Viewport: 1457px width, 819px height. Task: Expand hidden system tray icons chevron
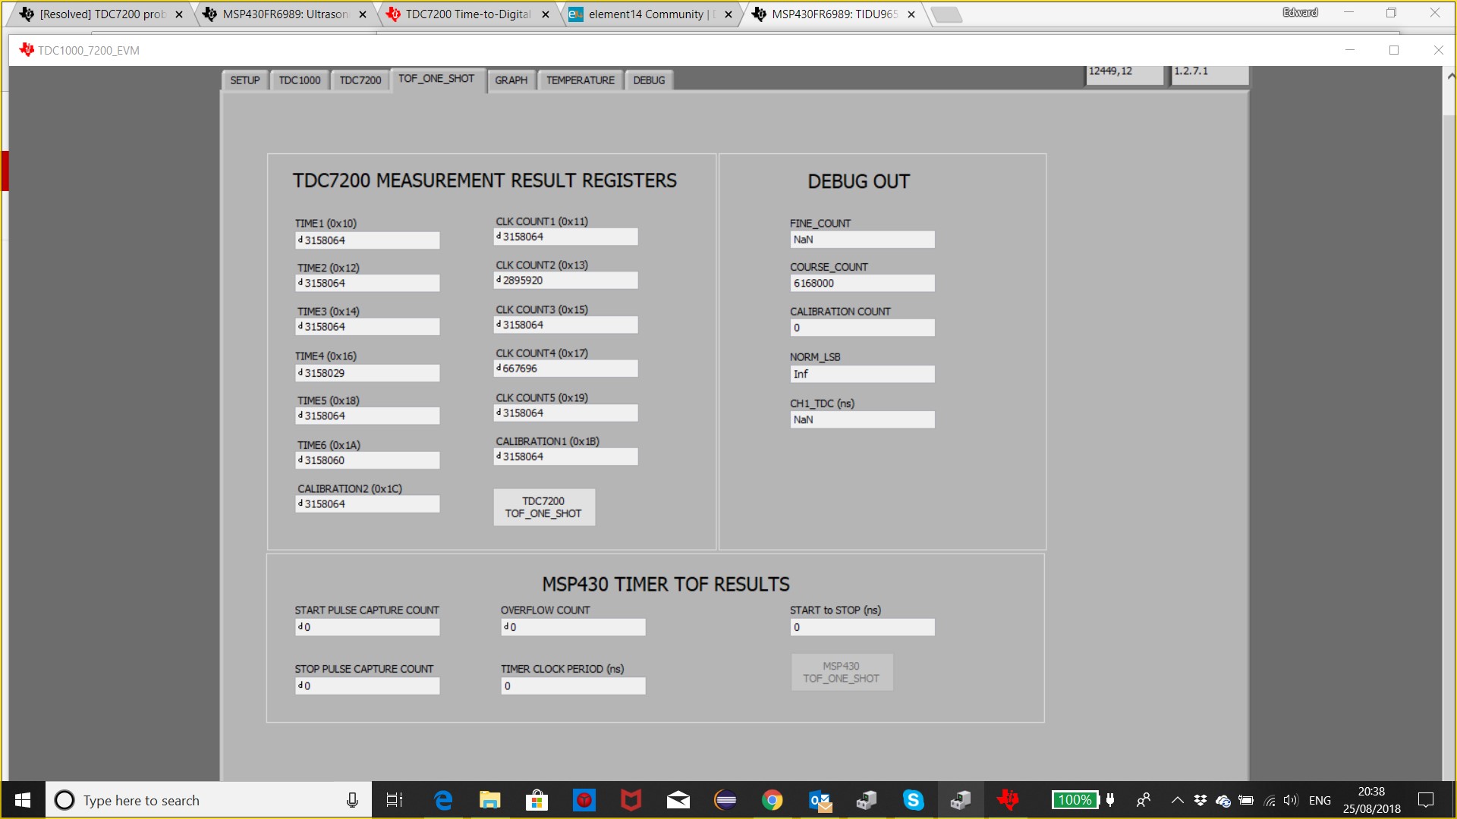(1177, 800)
